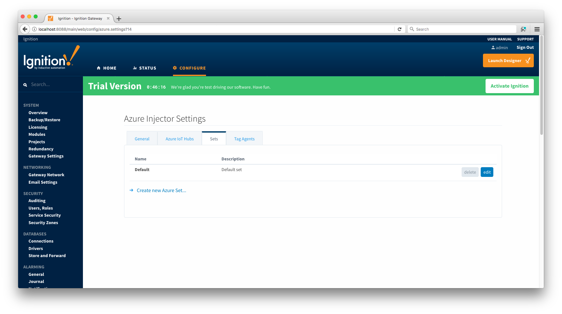This screenshot has height=314, width=562.
Task: Open Gateway Settings in the sidebar
Action: (46, 156)
